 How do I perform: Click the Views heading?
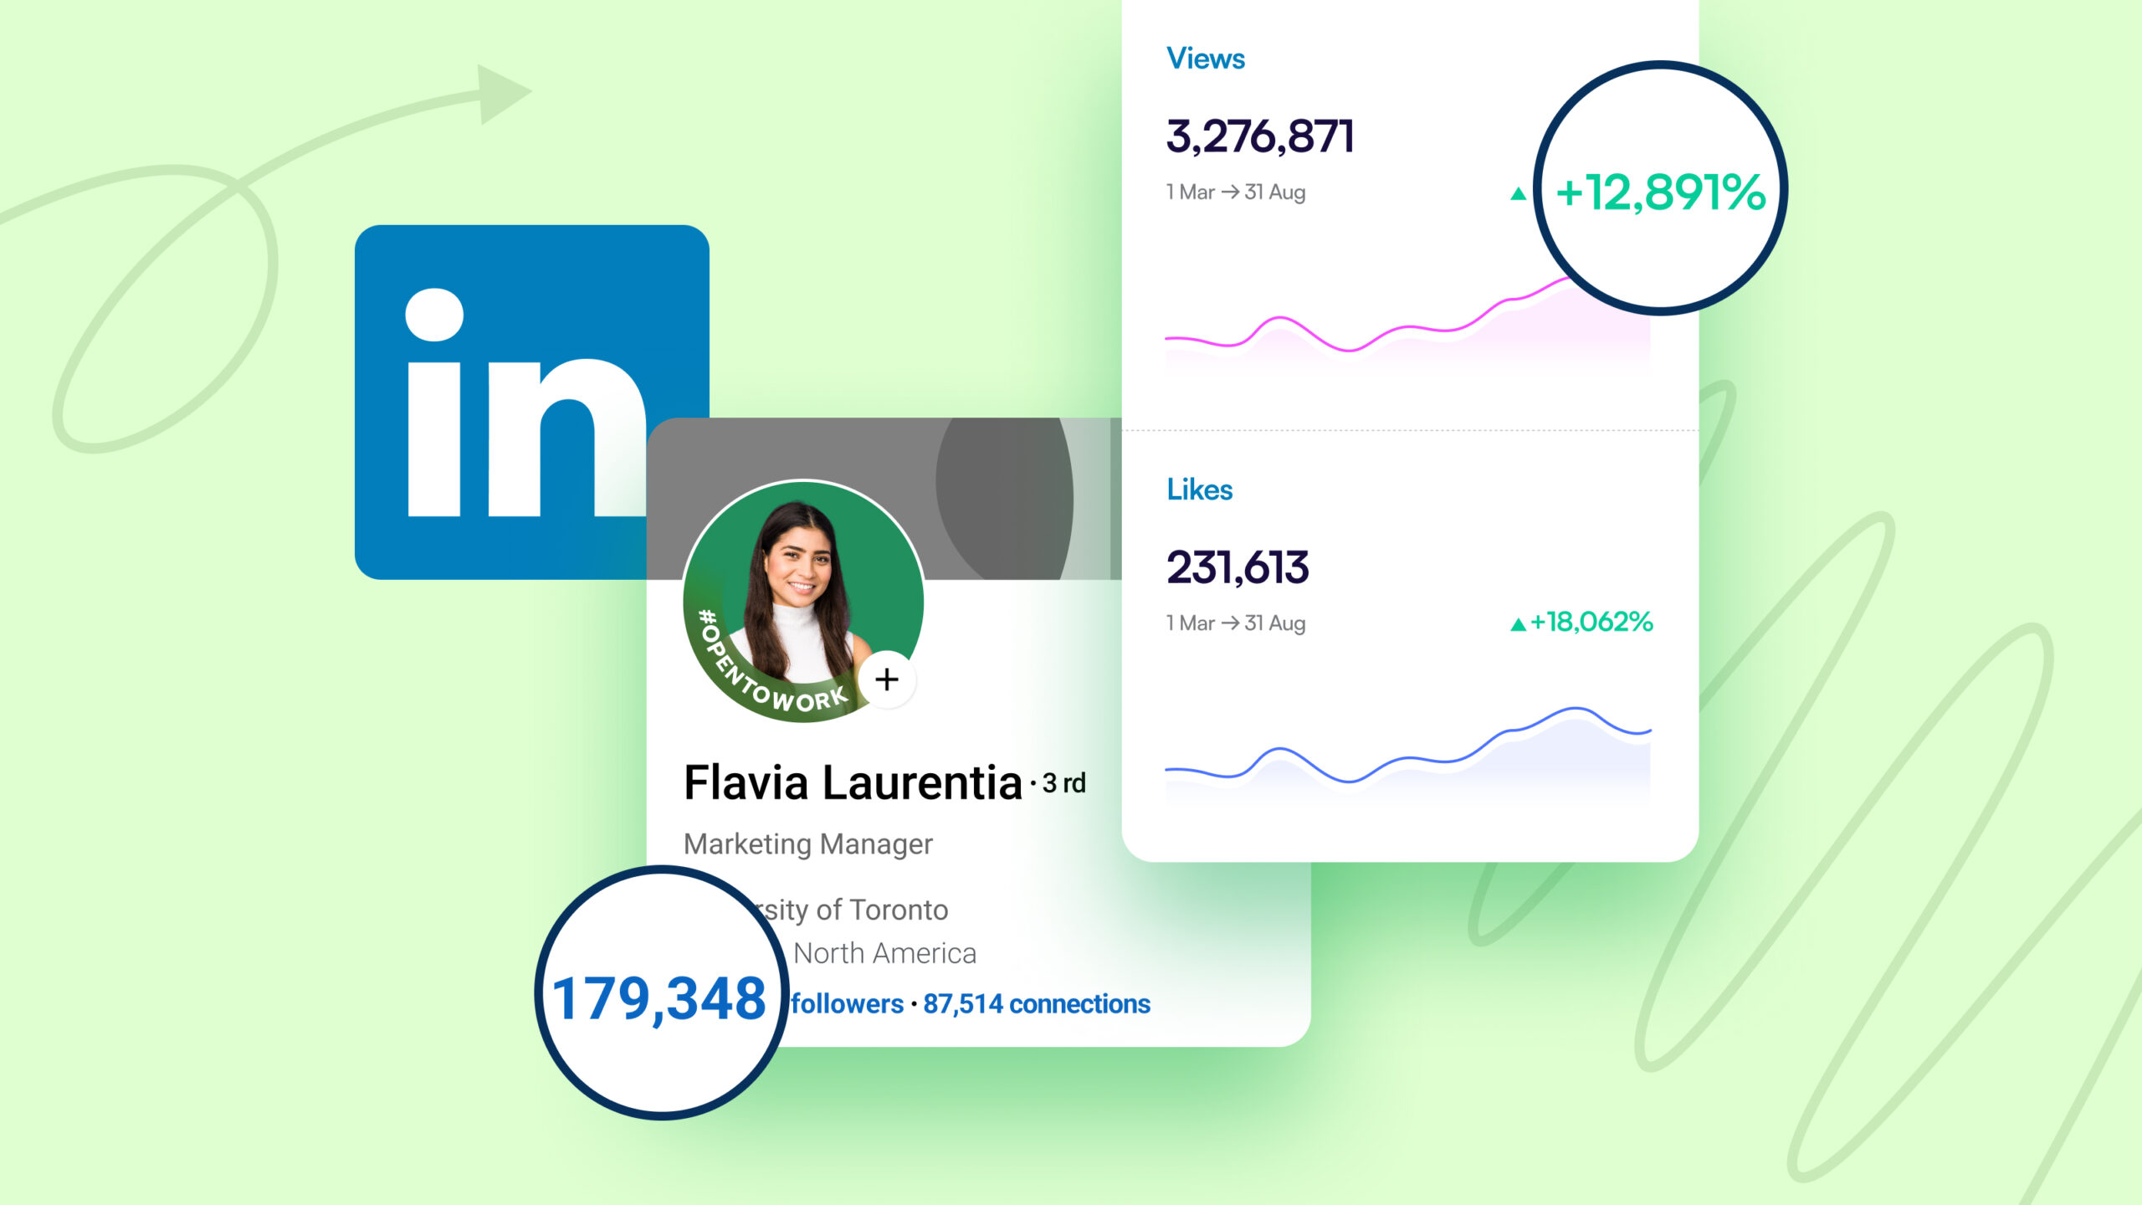pyautogui.click(x=1206, y=59)
